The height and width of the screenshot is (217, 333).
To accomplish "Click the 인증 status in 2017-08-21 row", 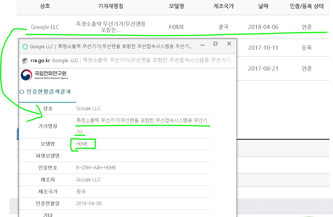I will coord(307,68).
